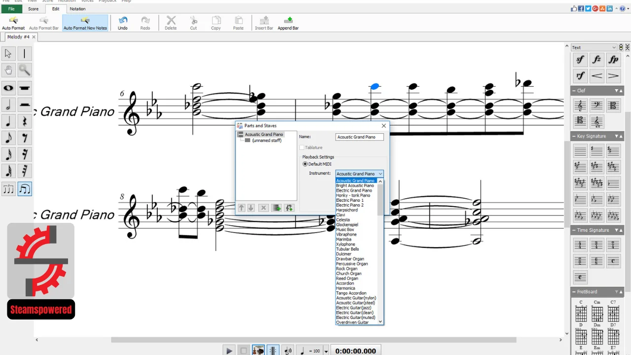Toggle the note sound feedback button
This screenshot has width=631, height=355.
tap(288, 351)
